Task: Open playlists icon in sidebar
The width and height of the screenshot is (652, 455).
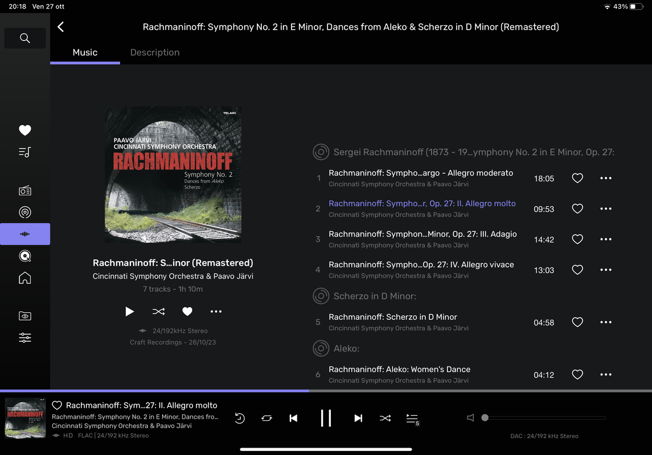Action: [25, 152]
